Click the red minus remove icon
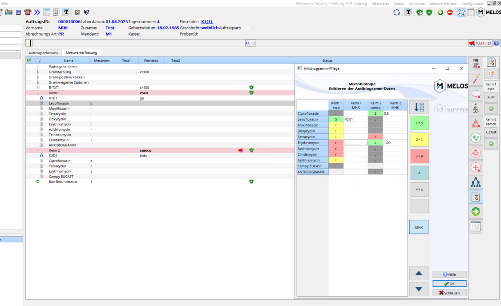501x306 pixels. [x=450, y=12]
